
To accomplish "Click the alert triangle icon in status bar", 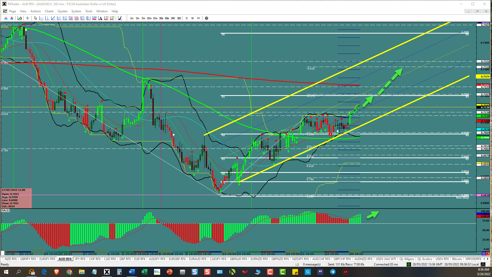I will (483, 264).
